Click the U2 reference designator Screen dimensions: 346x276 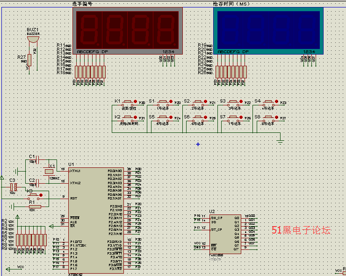(x=212, y=212)
